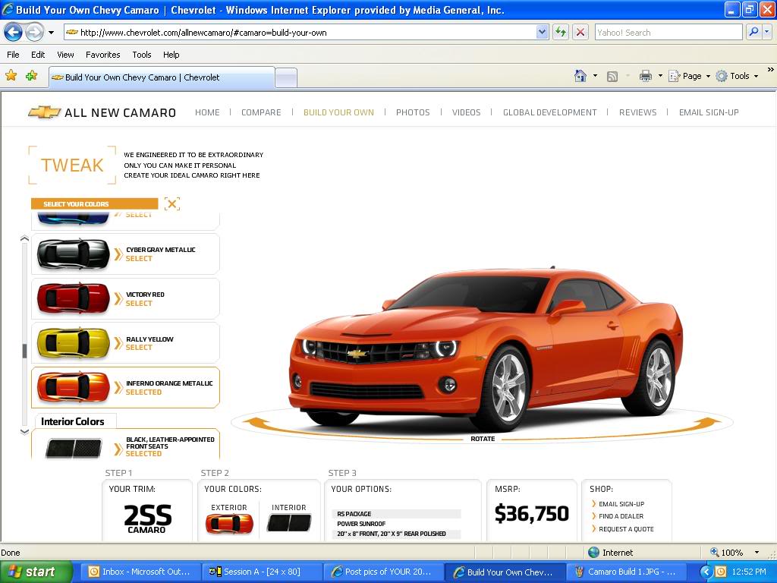Click the address bar URL field
This screenshot has width=777, height=583.
[x=300, y=33]
